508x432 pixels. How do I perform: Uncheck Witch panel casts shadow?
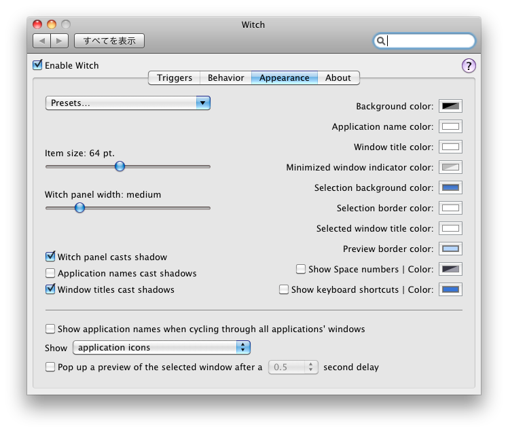(x=50, y=257)
